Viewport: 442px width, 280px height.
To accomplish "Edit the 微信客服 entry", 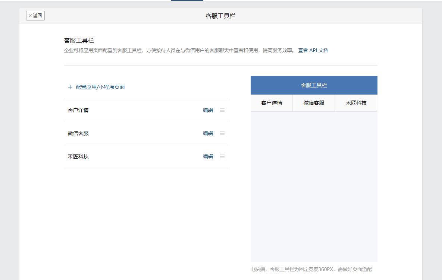I will click(x=208, y=133).
